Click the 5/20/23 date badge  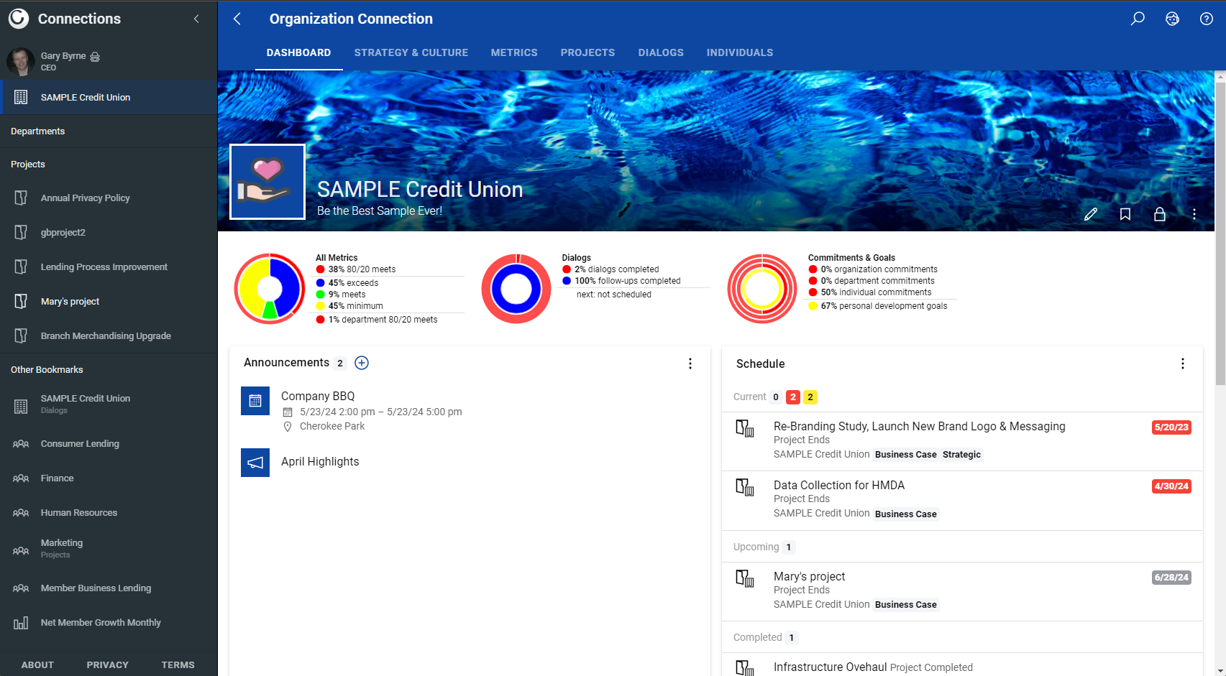[1171, 427]
